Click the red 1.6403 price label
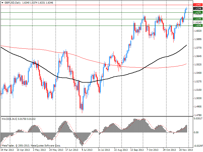203x152 pixels. tap(197, 5)
